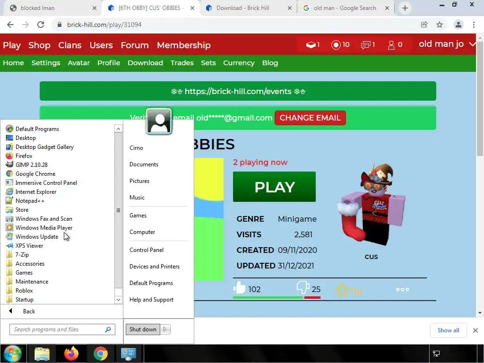Open the brick-hill.com/events banner link
This screenshot has width=484, height=363.
[x=238, y=91]
